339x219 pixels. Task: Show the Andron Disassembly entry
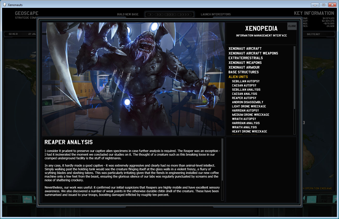(247, 102)
